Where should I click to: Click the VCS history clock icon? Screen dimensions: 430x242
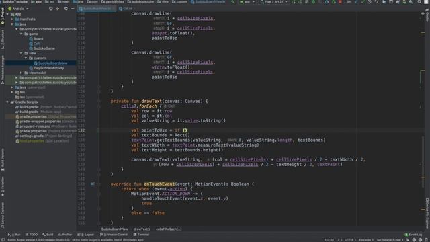pyautogui.click(x=370, y=2)
